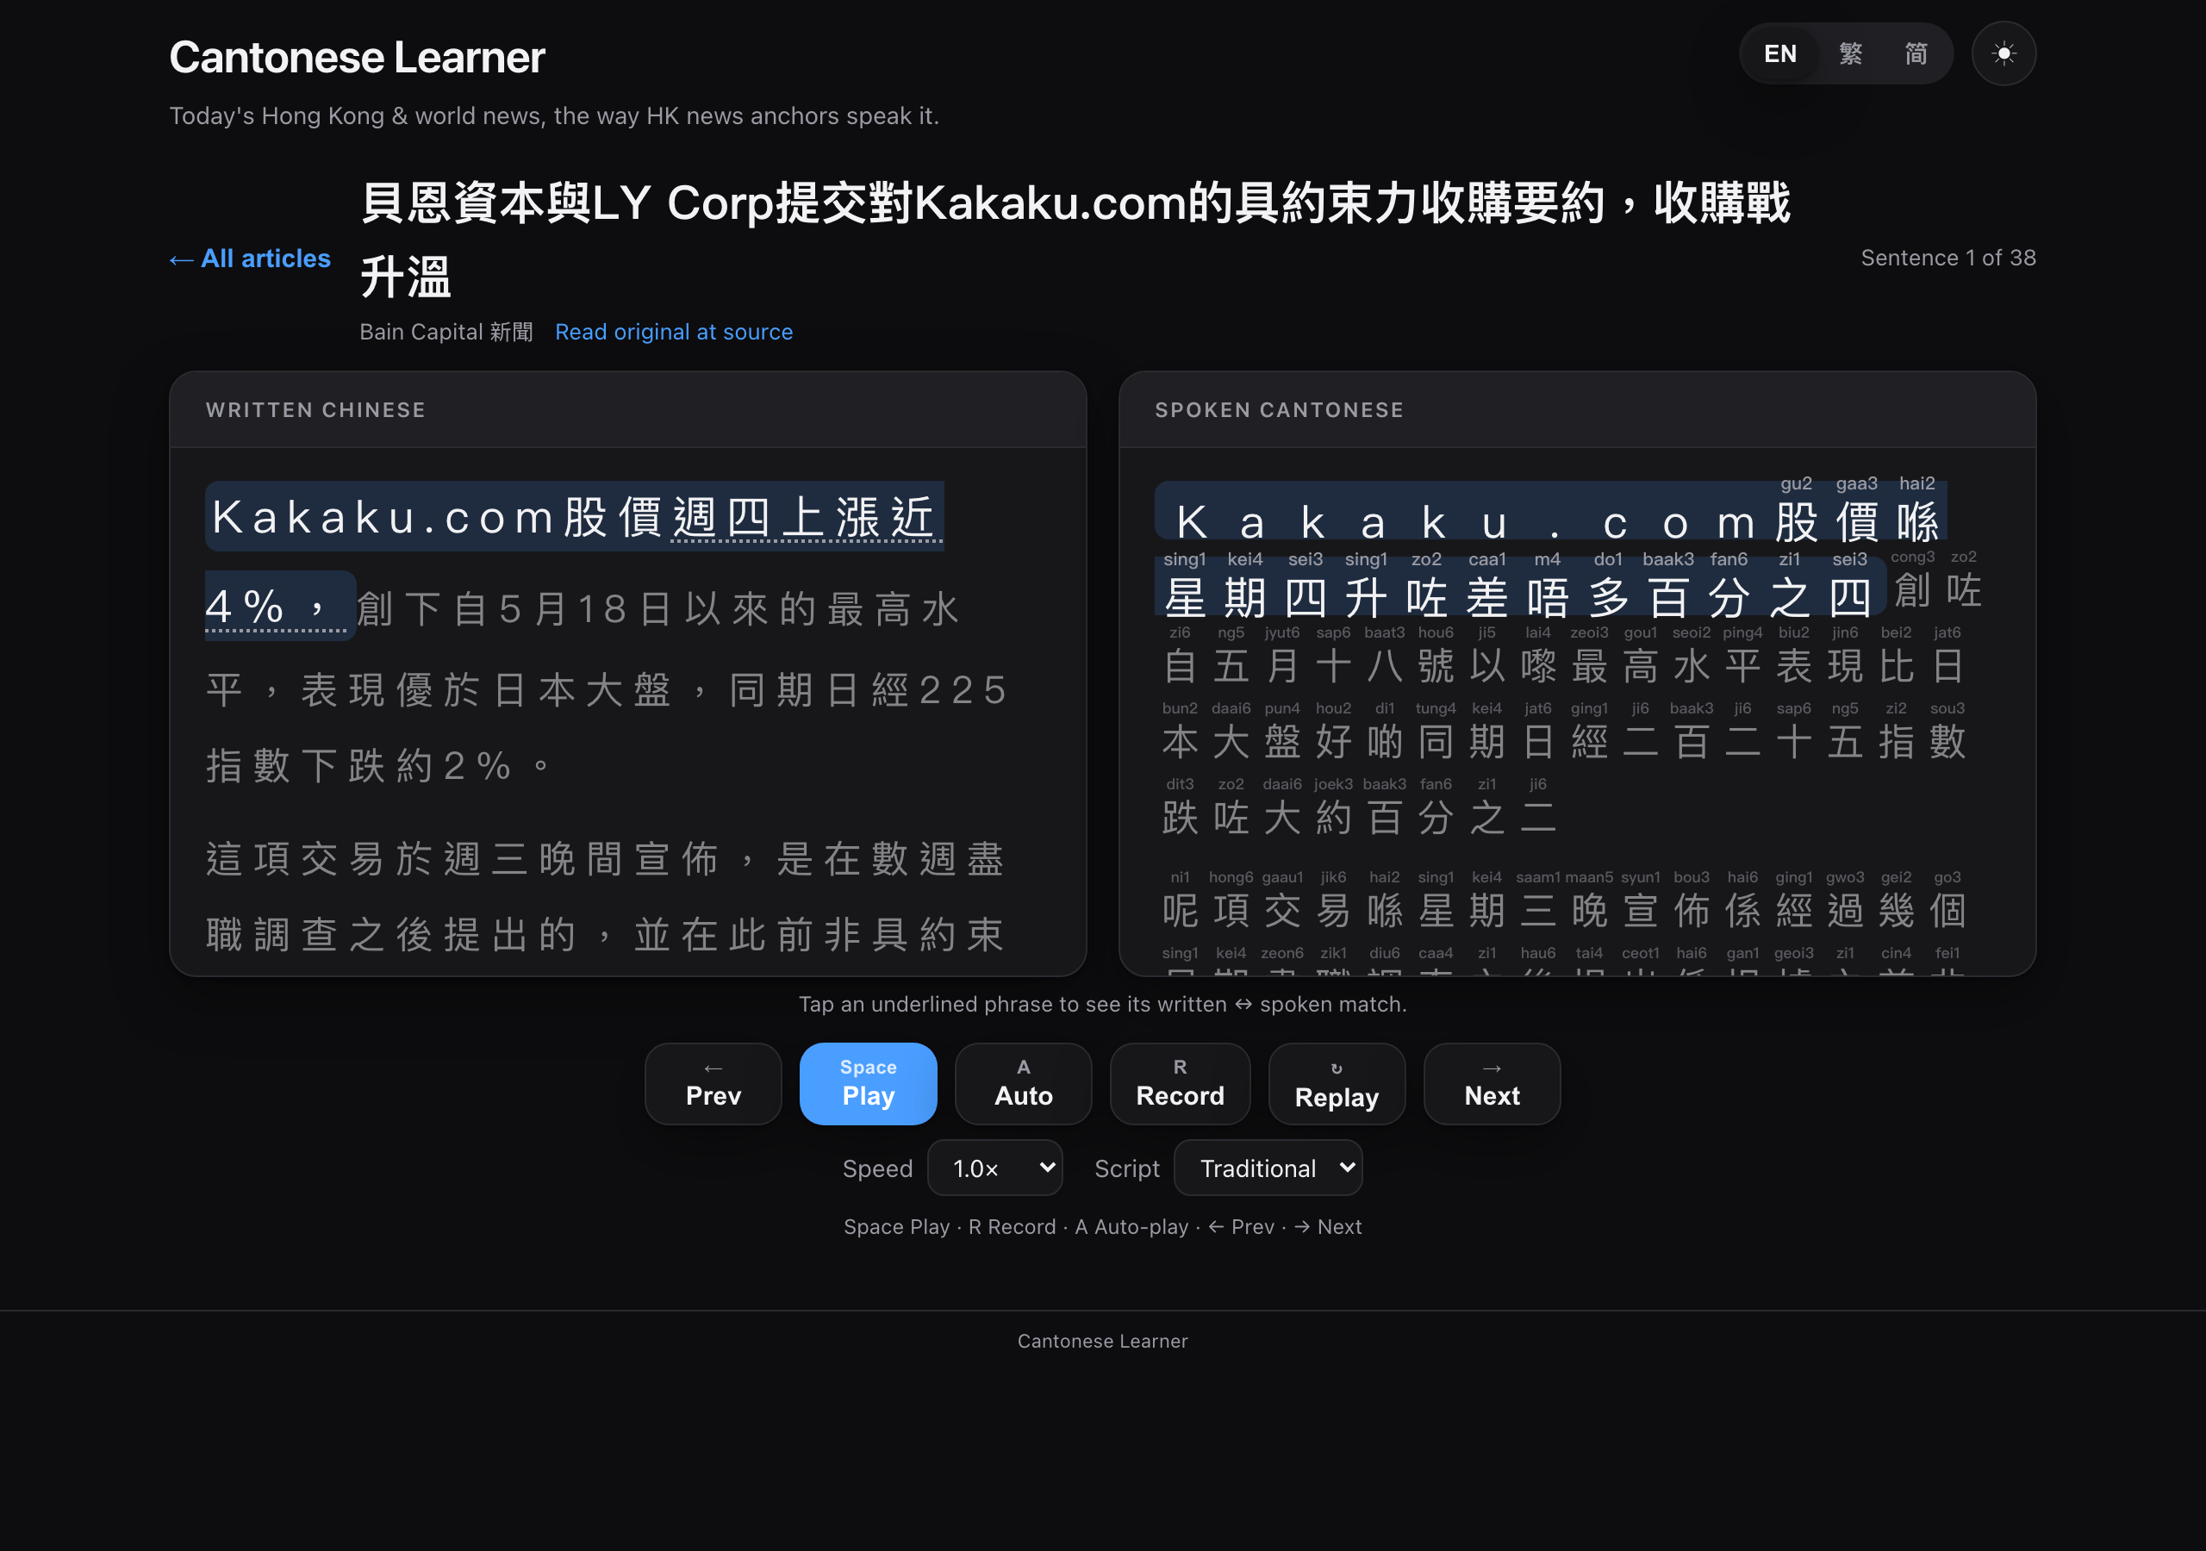This screenshot has width=2206, height=1551.
Task: Click the written sentence starting 這項交易於週三晚間宣佈
Action: pyautogui.click(x=605, y=897)
